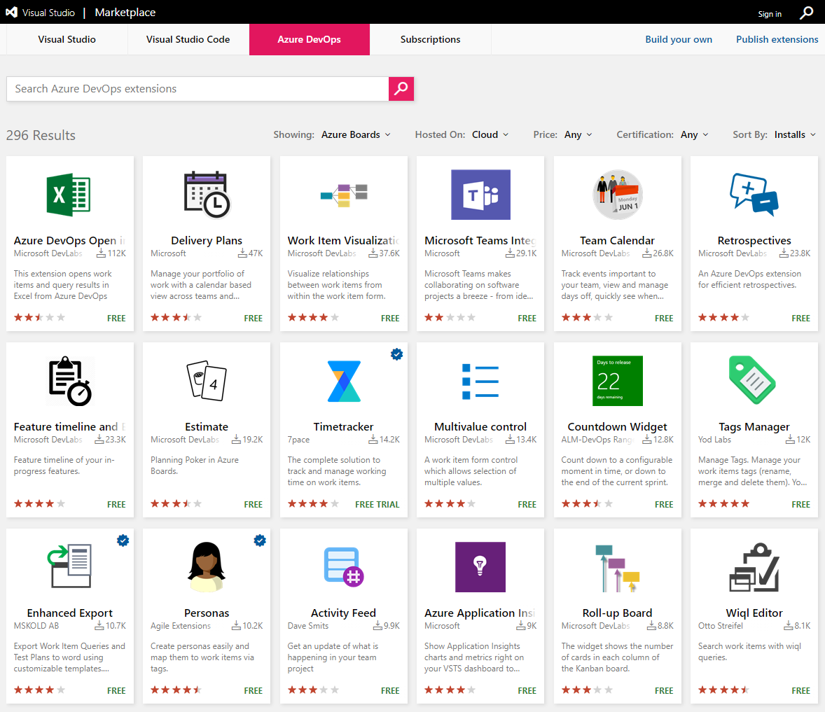Open the Team Calendar extension icon

coord(617,195)
